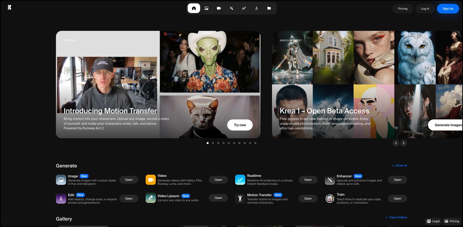The height and width of the screenshot is (227, 463).
Task: Open the Video camera icon in navigation
Action: pyautogui.click(x=219, y=8)
